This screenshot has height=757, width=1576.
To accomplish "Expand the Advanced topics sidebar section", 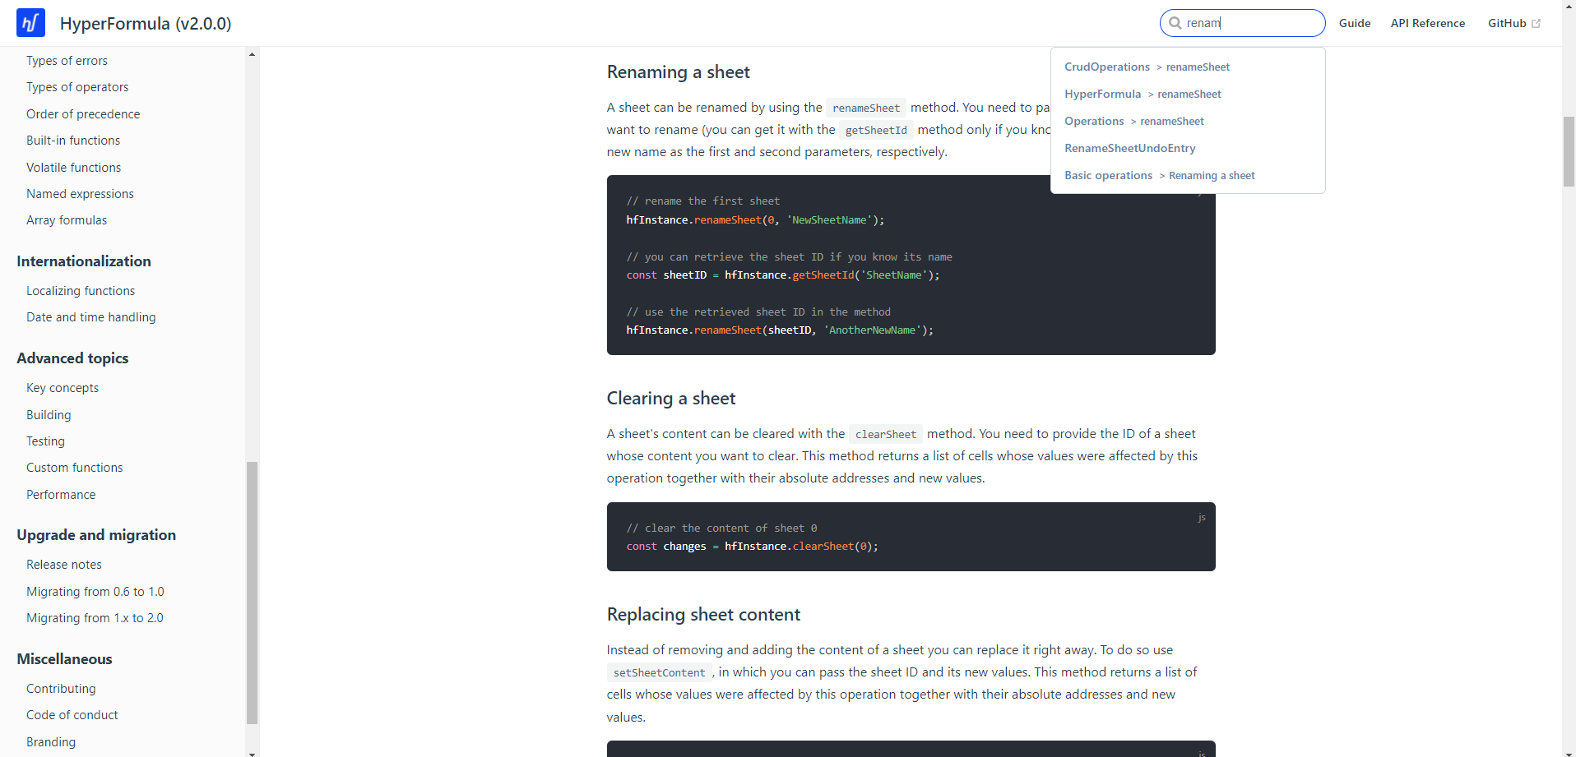I will [72, 358].
